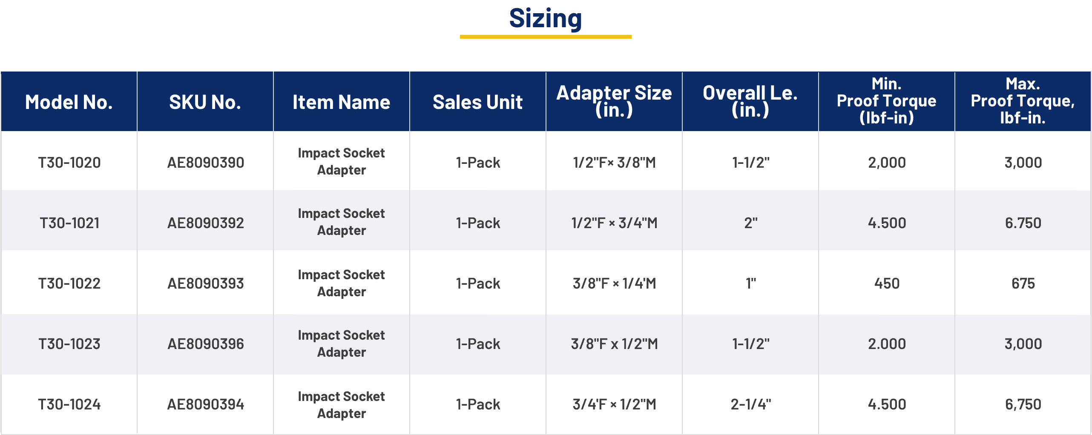Select the T30-1021 model cell
Image resolution: width=1092 pixels, height=435 pixels.
pyautogui.click(x=69, y=223)
